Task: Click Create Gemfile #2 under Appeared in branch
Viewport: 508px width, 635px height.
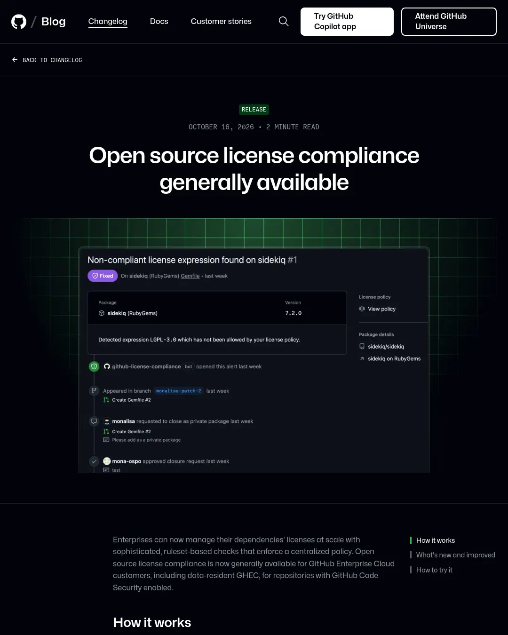Action: pos(131,400)
